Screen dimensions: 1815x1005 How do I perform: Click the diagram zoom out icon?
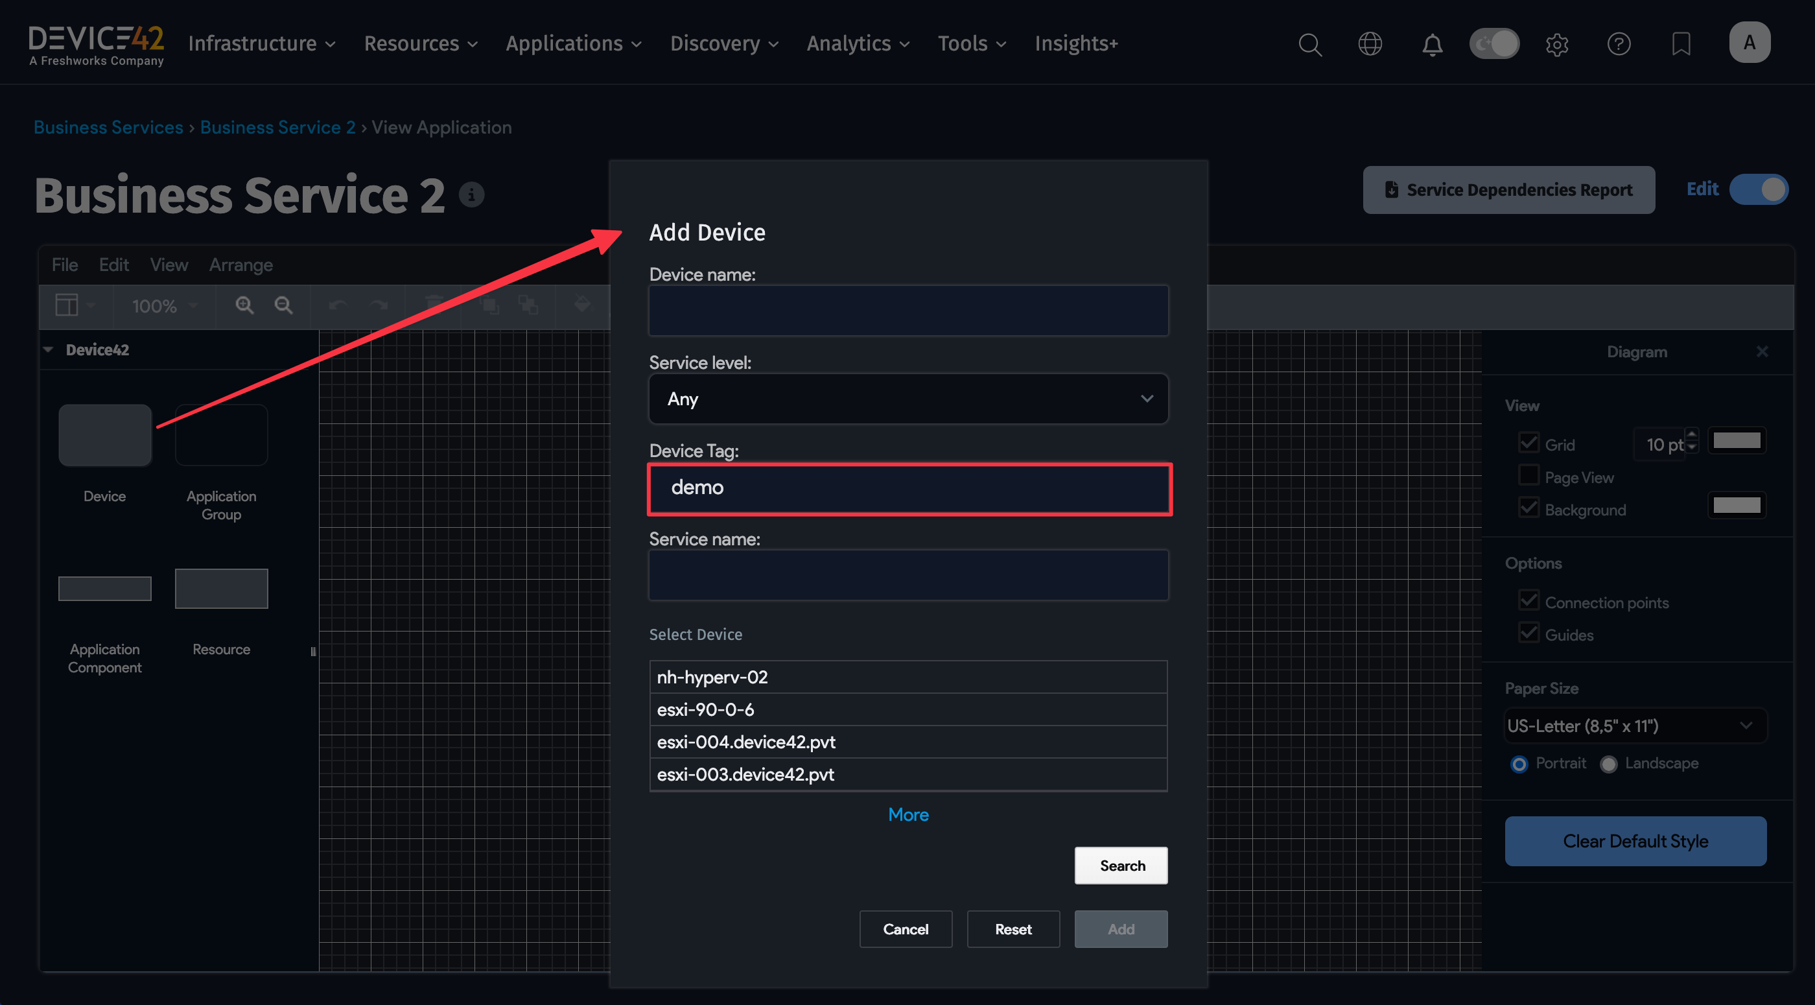point(283,305)
